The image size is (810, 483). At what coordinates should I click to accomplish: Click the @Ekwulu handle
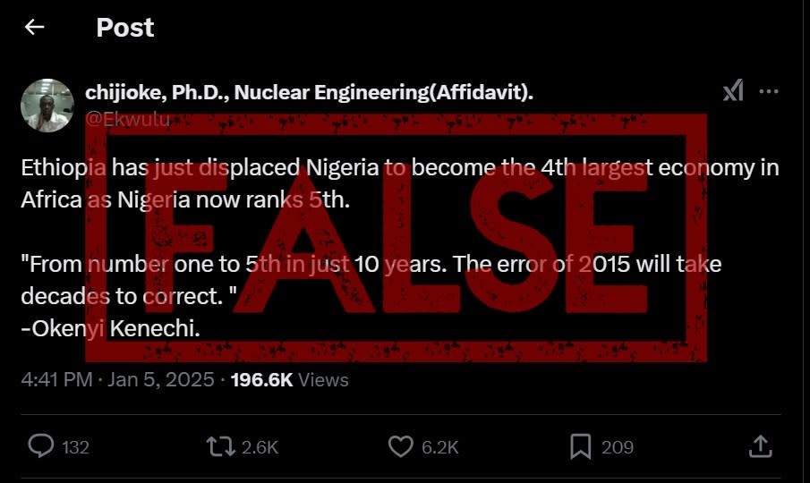(126, 117)
